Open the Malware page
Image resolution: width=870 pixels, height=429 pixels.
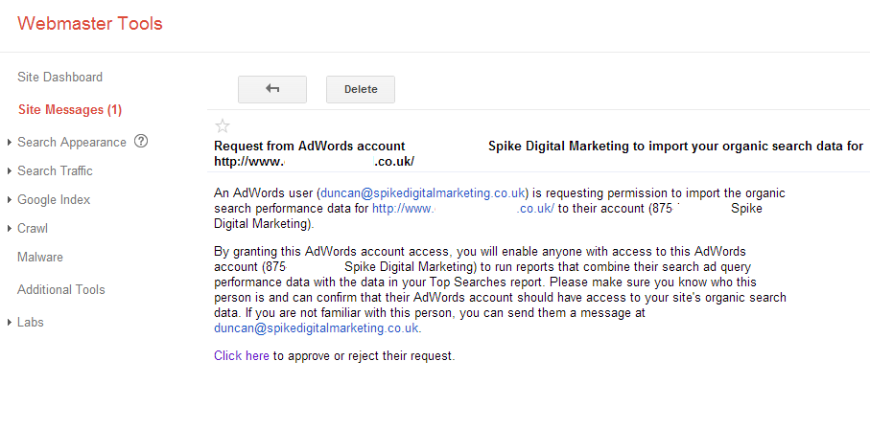pos(40,258)
